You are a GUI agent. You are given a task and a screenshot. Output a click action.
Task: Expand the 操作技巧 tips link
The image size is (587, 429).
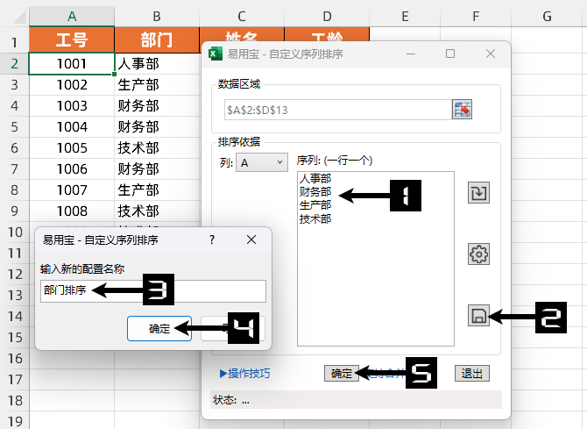244,374
